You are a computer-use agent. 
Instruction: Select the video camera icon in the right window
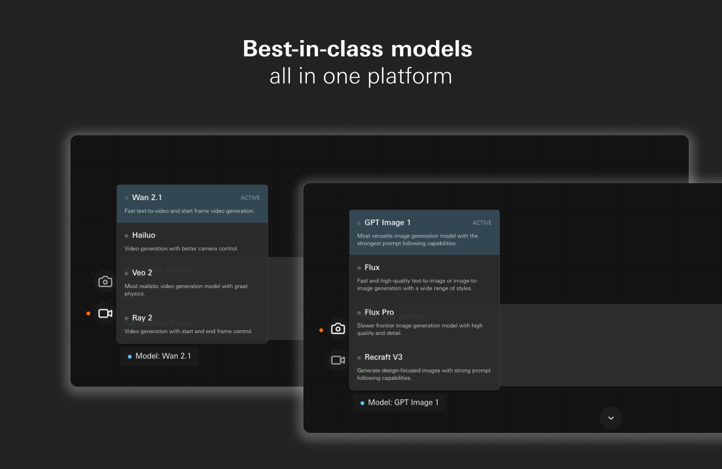click(x=338, y=360)
